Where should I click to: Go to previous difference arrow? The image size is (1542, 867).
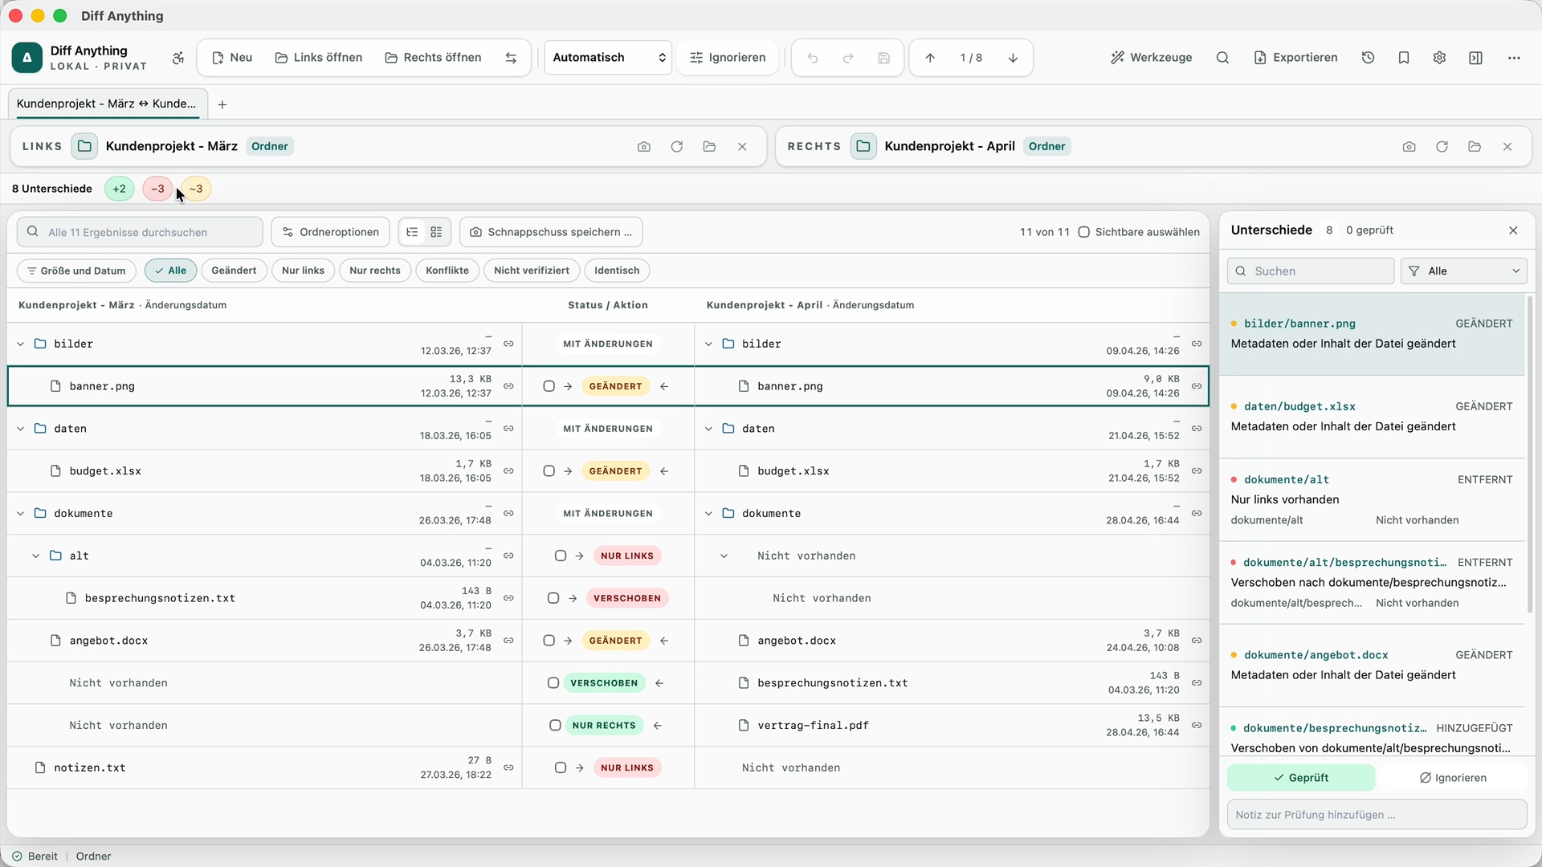click(930, 58)
